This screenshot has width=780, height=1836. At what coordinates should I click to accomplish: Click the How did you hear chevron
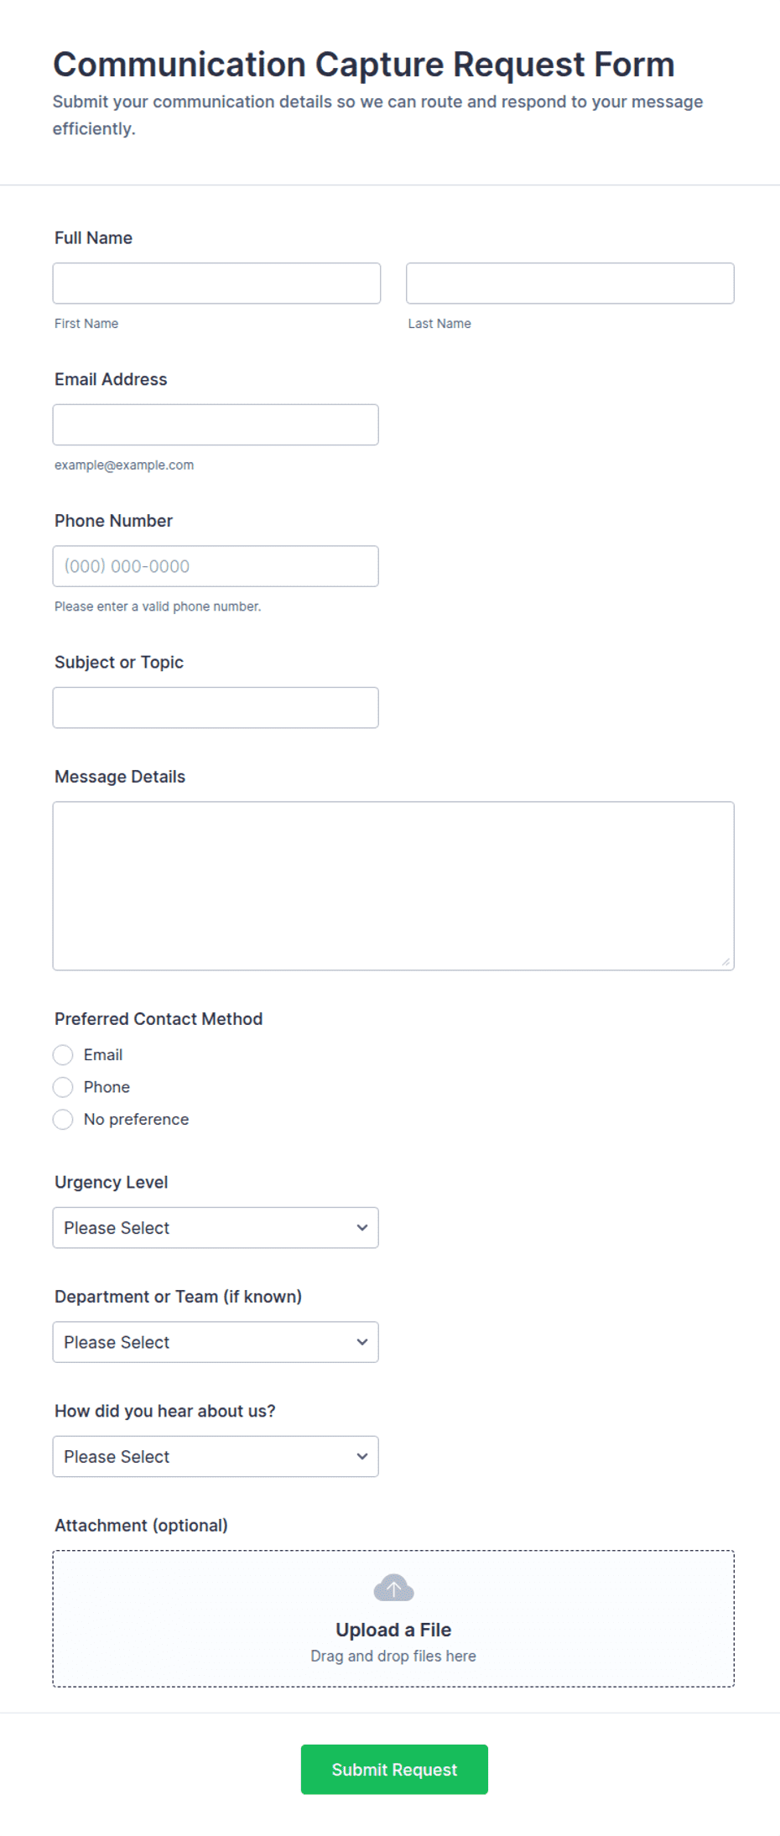[362, 1456]
